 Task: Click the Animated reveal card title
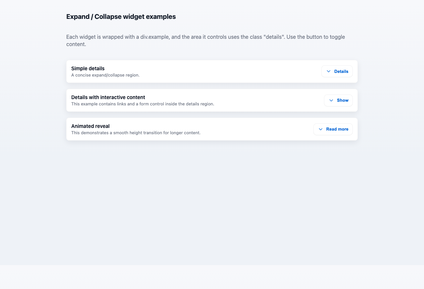90,126
